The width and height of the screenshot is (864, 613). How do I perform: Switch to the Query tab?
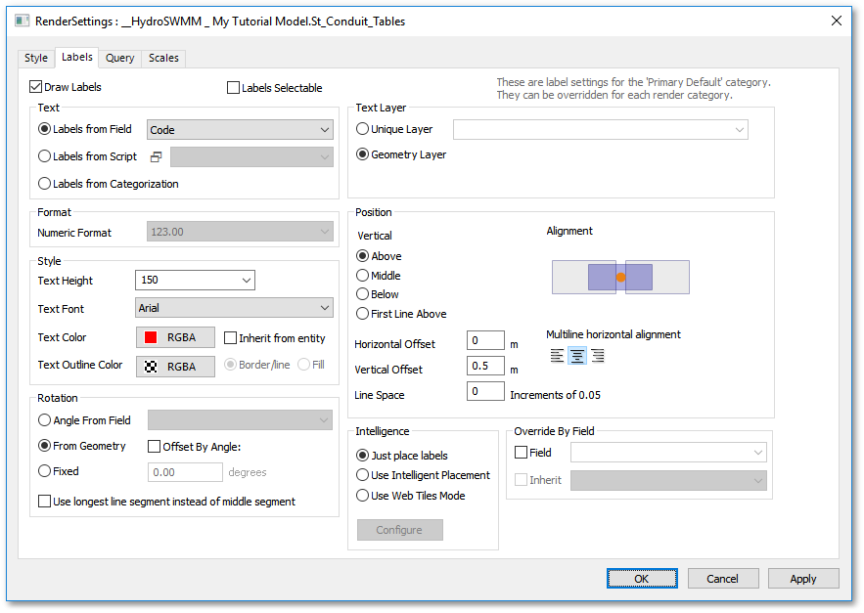pyautogui.click(x=119, y=58)
